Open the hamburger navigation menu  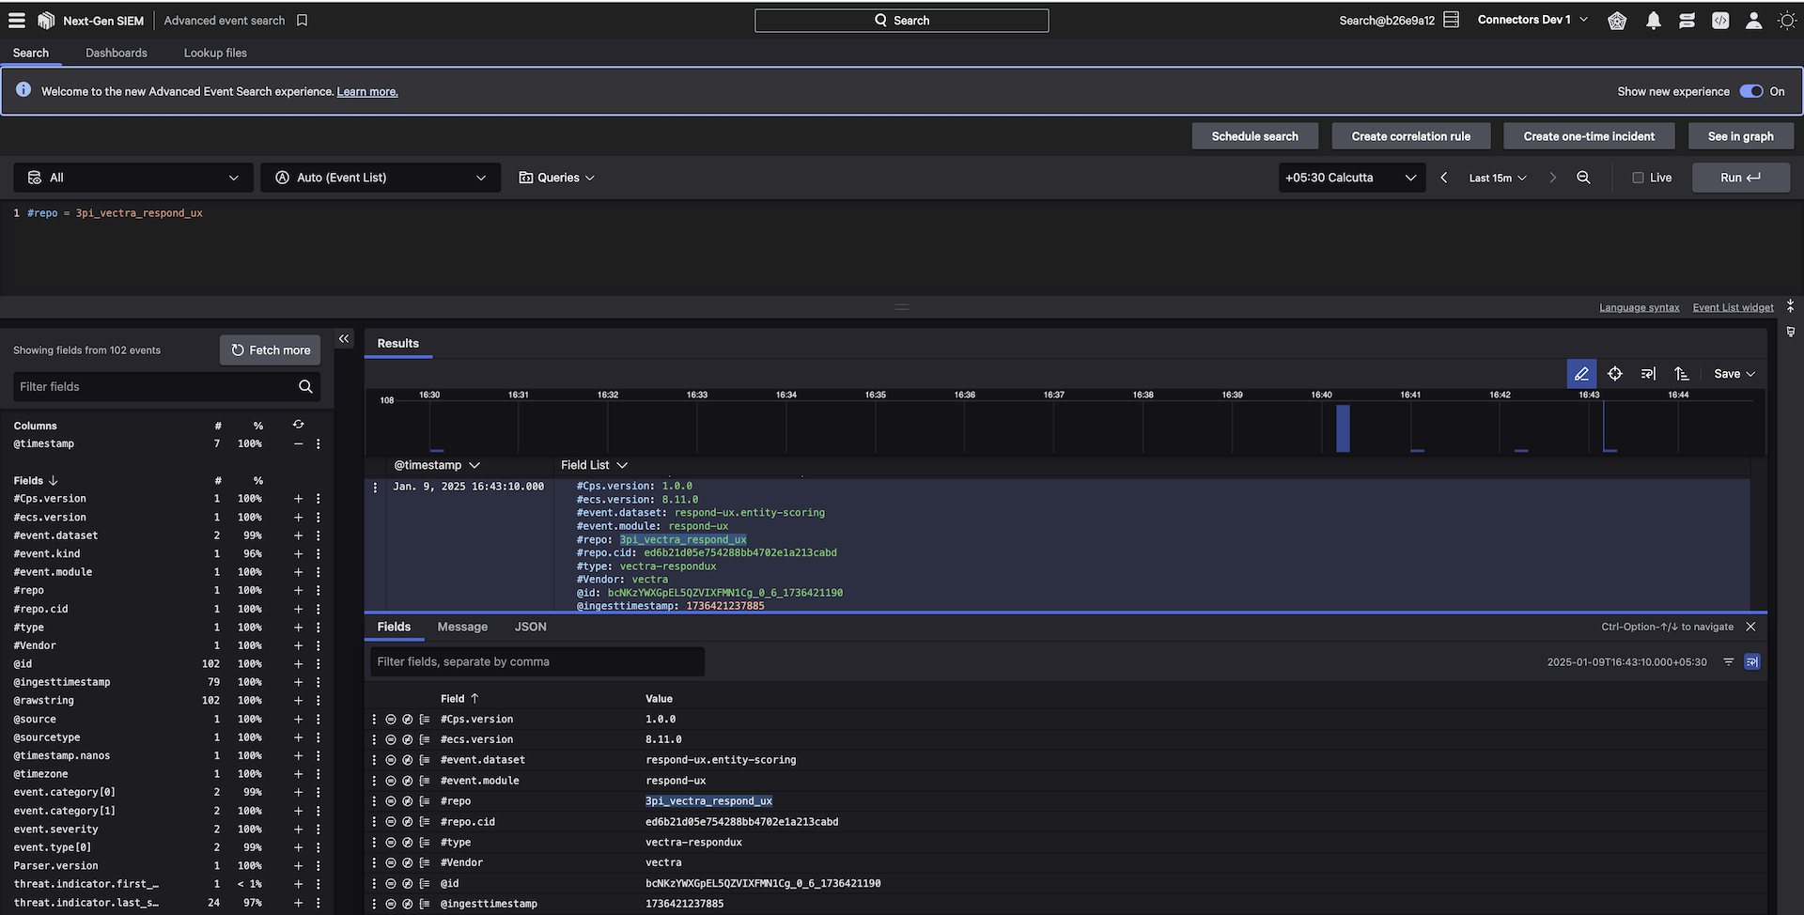(x=17, y=20)
